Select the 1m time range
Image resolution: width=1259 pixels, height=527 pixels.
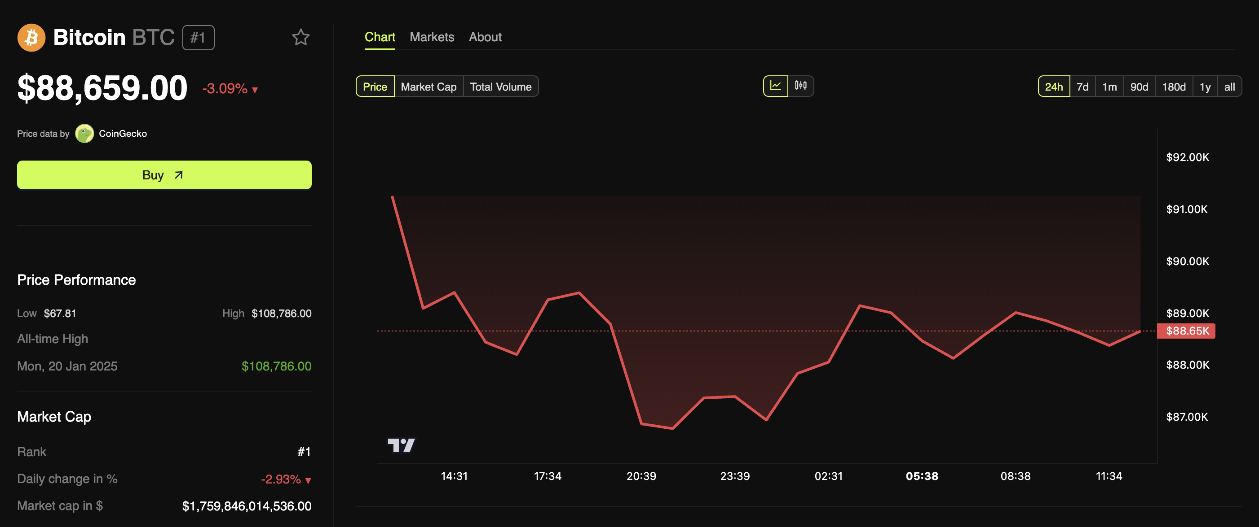click(x=1109, y=87)
